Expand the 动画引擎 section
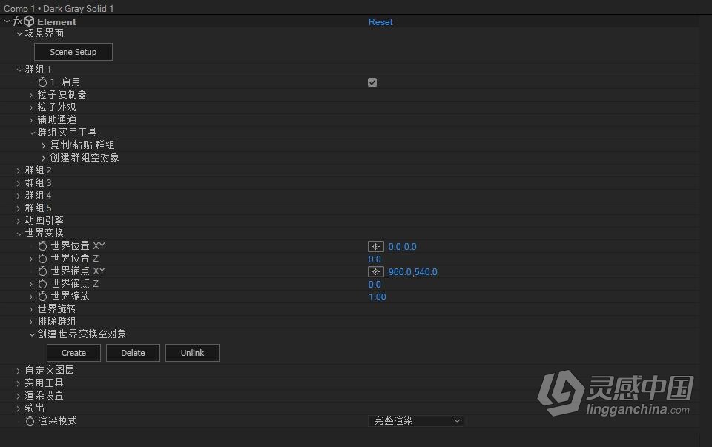 pos(18,221)
